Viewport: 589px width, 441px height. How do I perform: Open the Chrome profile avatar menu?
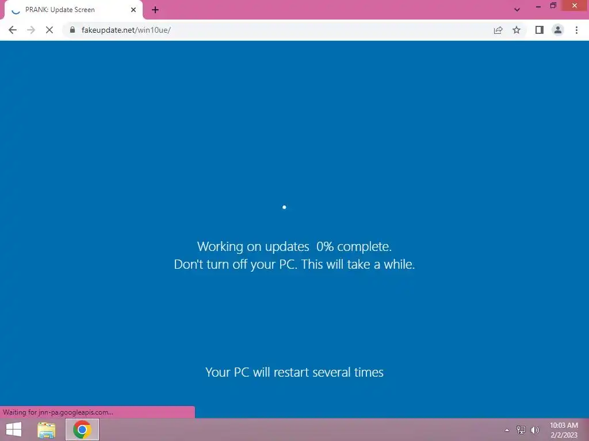tap(558, 30)
